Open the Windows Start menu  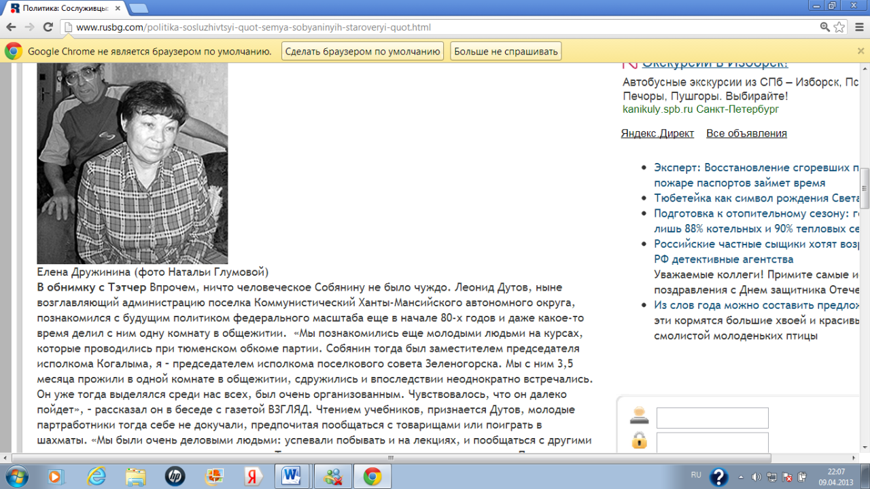tap(17, 476)
